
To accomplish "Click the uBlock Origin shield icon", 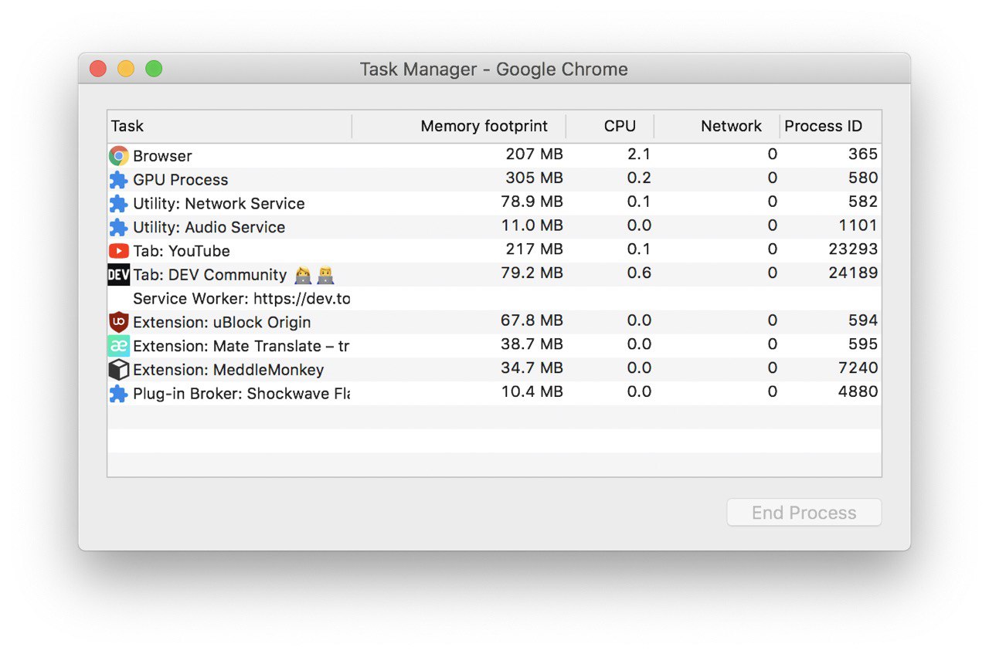I will pos(118,322).
